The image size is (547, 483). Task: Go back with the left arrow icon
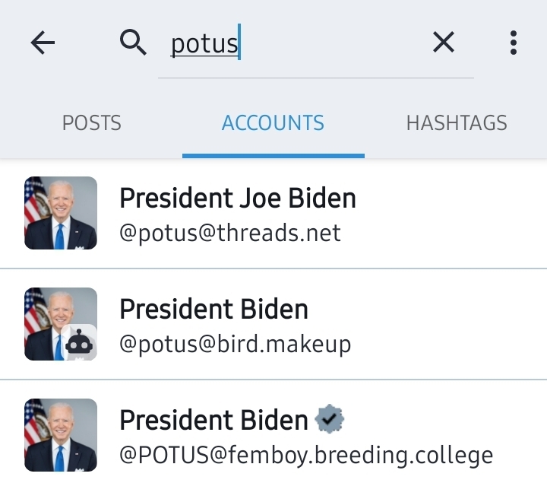point(43,43)
